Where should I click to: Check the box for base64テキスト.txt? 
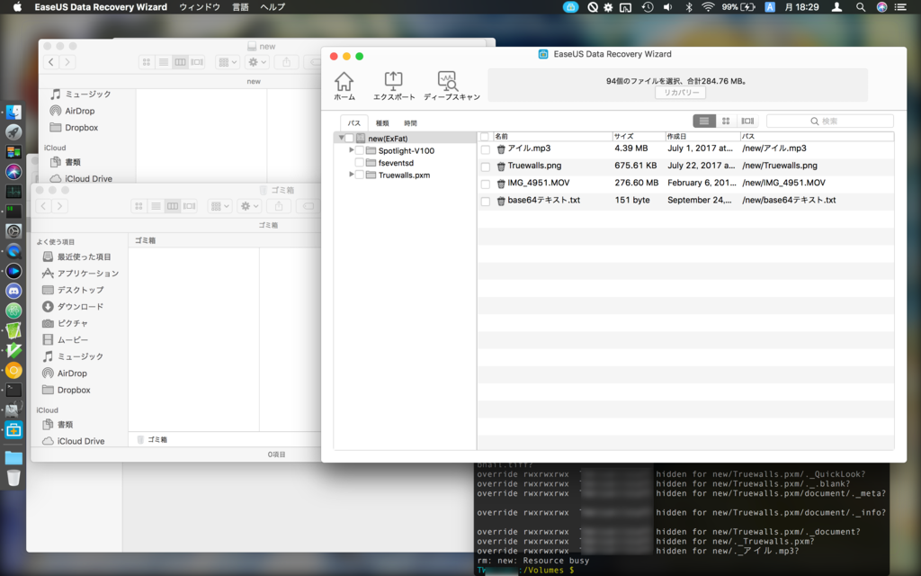click(485, 202)
